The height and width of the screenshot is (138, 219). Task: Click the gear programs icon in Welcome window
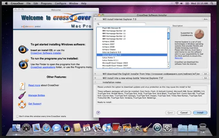coord(23,64)
